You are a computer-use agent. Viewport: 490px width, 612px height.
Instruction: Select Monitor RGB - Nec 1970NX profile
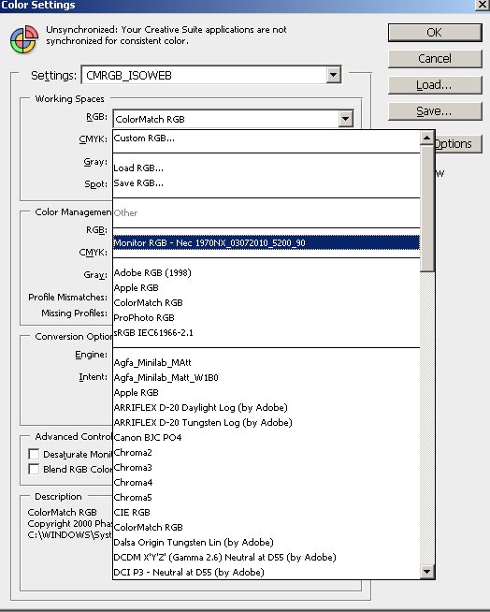coord(267,242)
